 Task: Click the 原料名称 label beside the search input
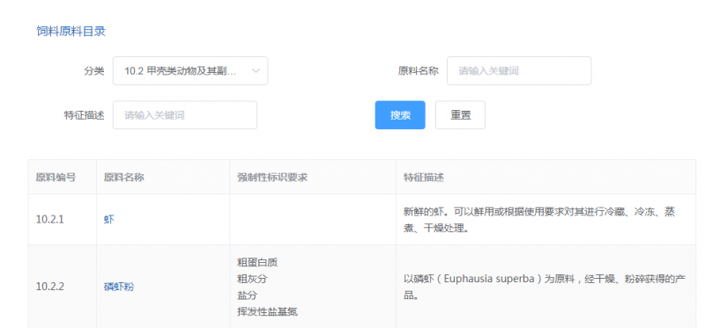tap(418, 71)
